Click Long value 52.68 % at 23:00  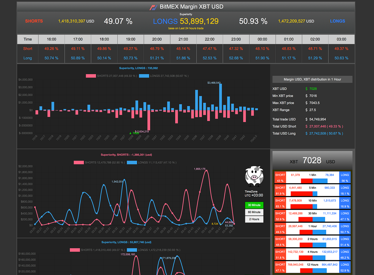pyautogui.click(x=236, y=58)
